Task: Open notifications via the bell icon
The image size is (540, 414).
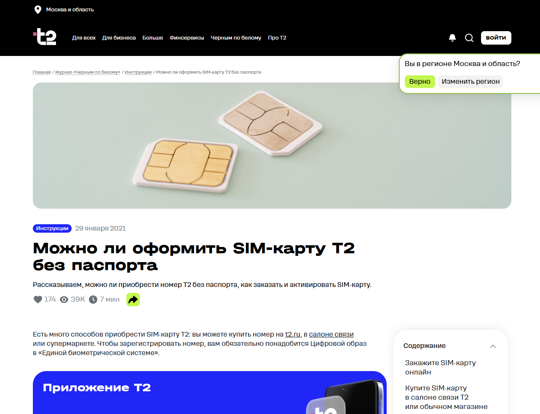Action: pos(452,38)
